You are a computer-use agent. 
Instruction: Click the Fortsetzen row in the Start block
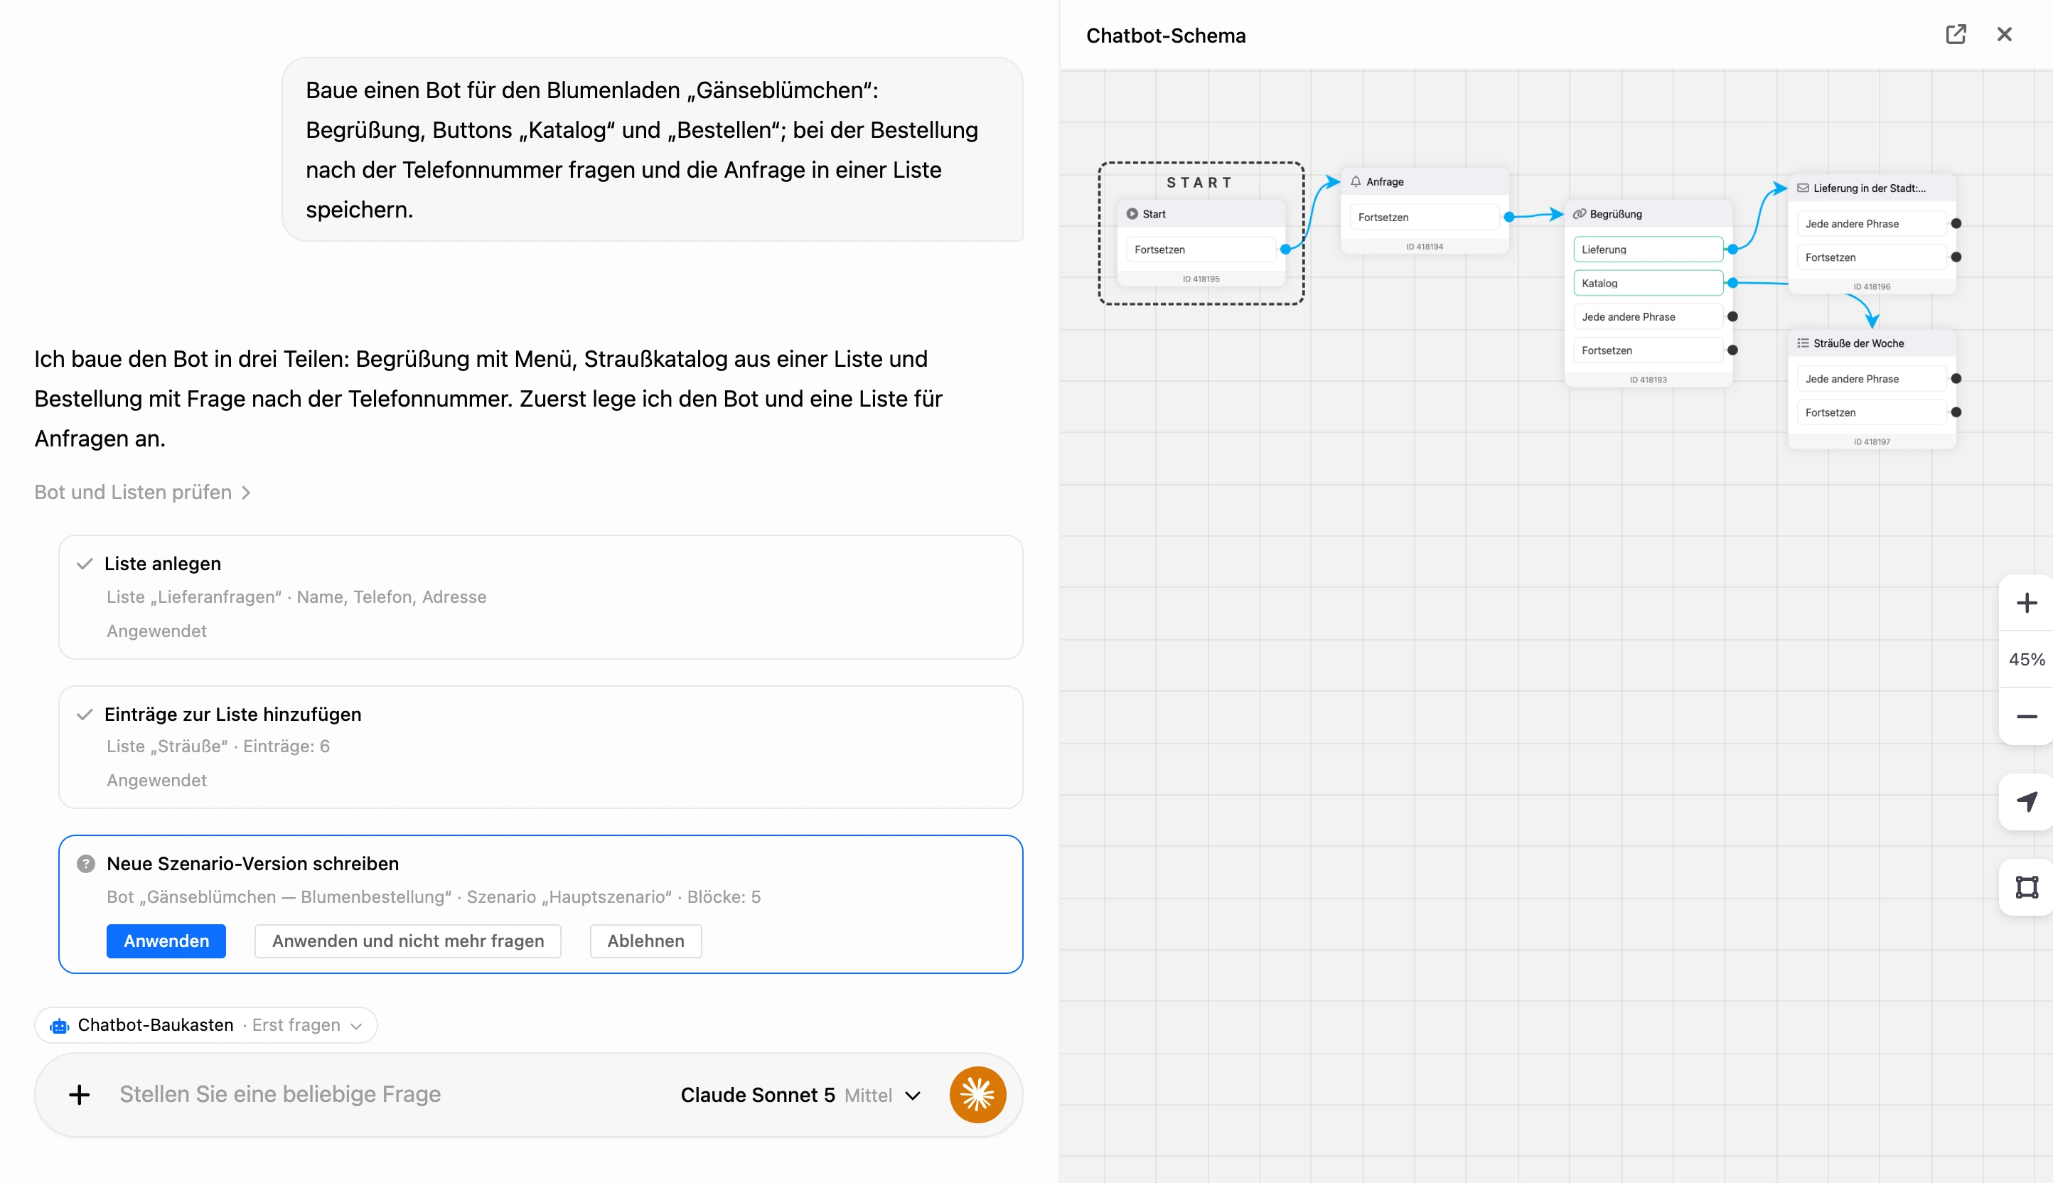click(1201, 250)
